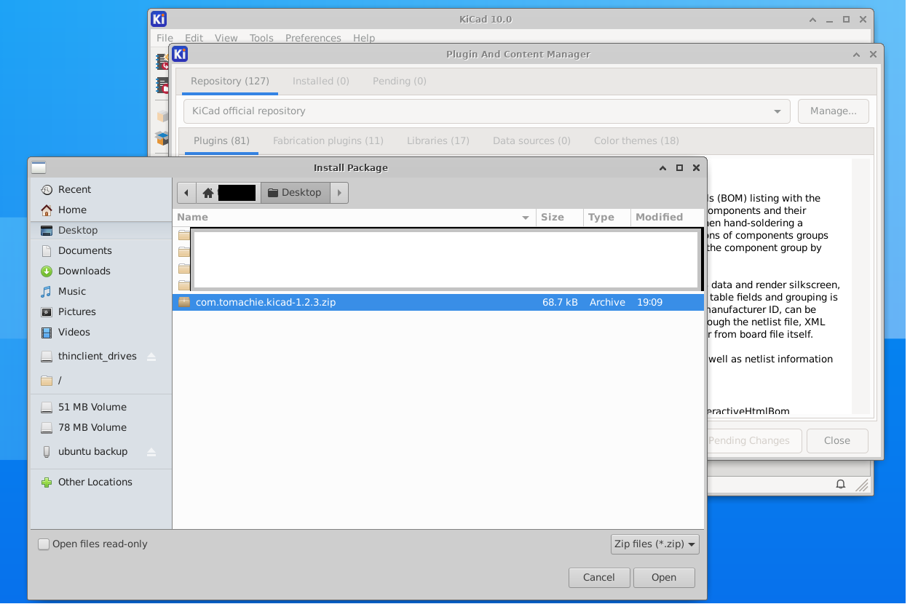Image resolution: width=910 pixels, height=604 pixels.
Task: Click 19:09 modified time cell
Action: 649,302
